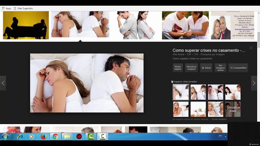The height and width of the screenshot is (146, 260).
Task: Click the Visualizar imagem button
Action: coord(191,68)
